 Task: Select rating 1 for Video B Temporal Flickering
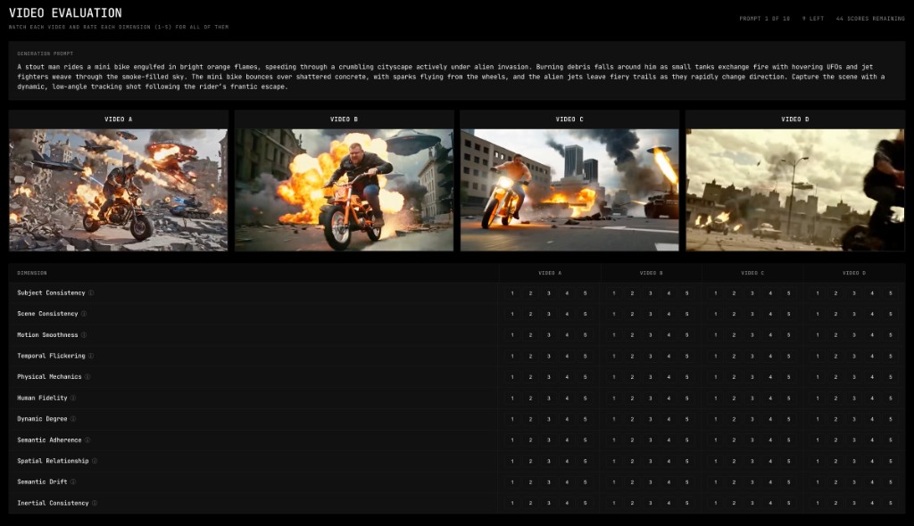614,356
